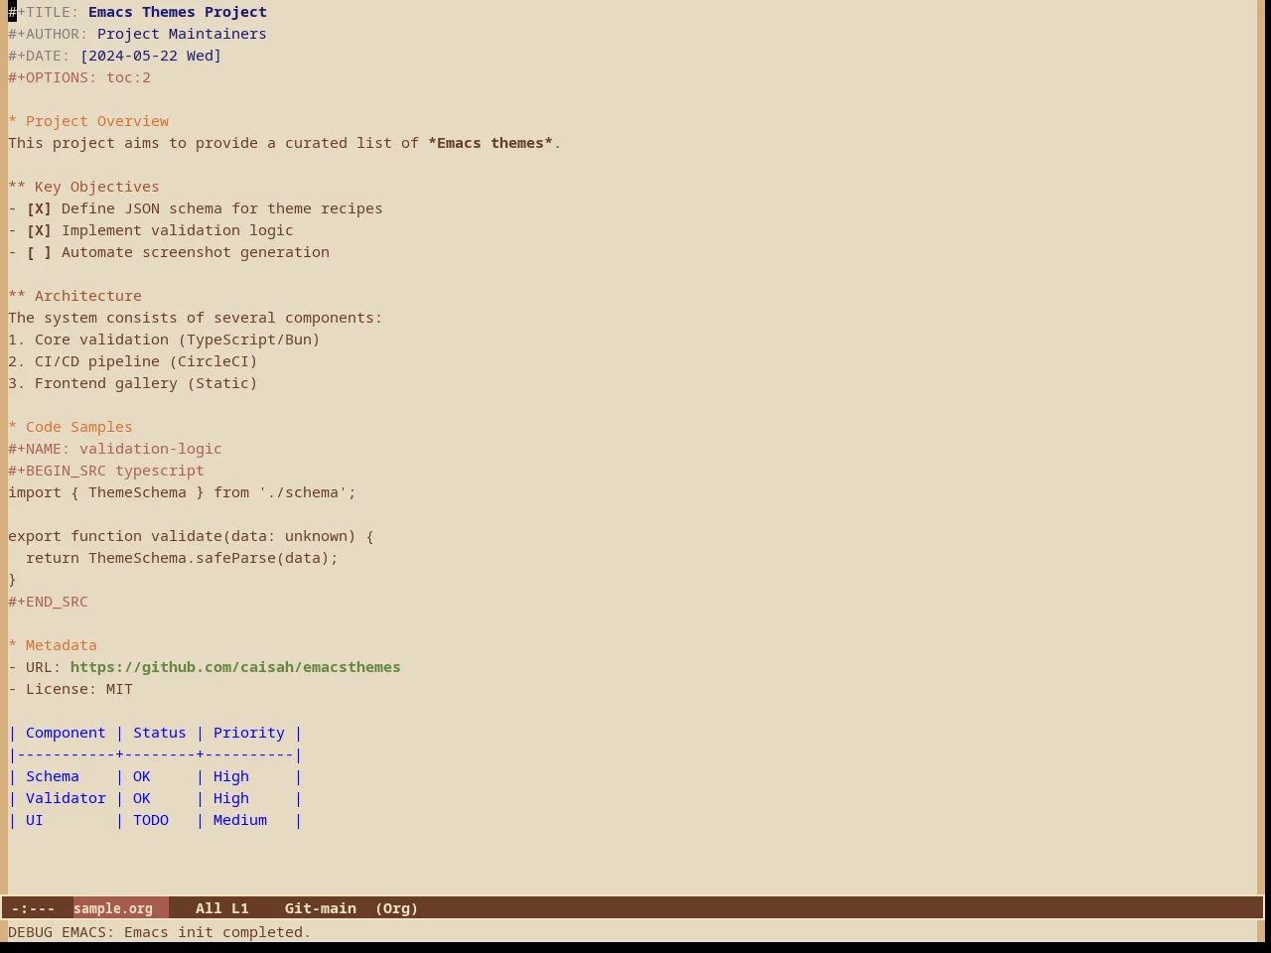
Task: Click the right-side scroll bar strip
Action: point(1261,447)
